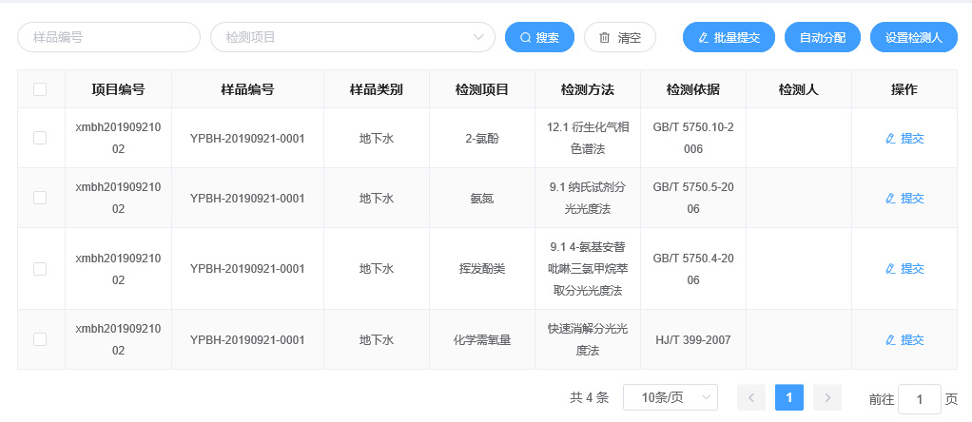Select the 化学需氧量 row checkbox
This screenshot has height=422, width=972.
pos(40,338)
